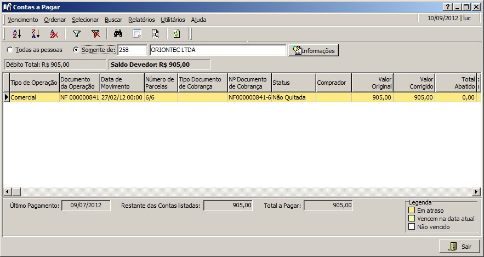Click the report preview icon with magnifier
This screenshot has height=257, width=484.
[155, 34]
